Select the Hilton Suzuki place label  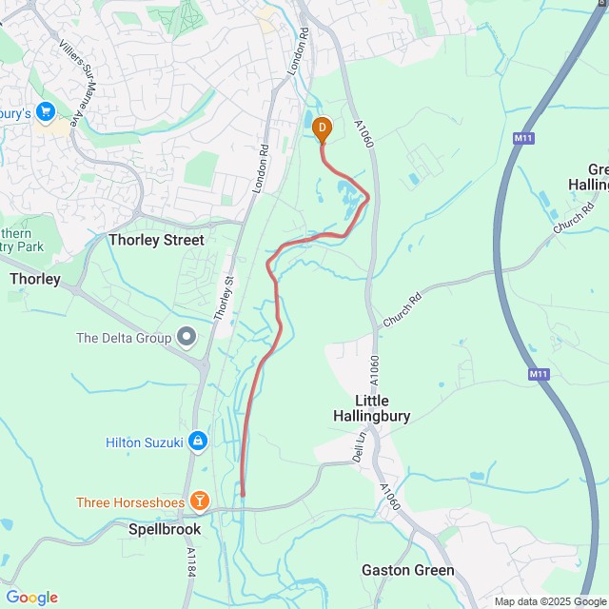tap(144, 442)
